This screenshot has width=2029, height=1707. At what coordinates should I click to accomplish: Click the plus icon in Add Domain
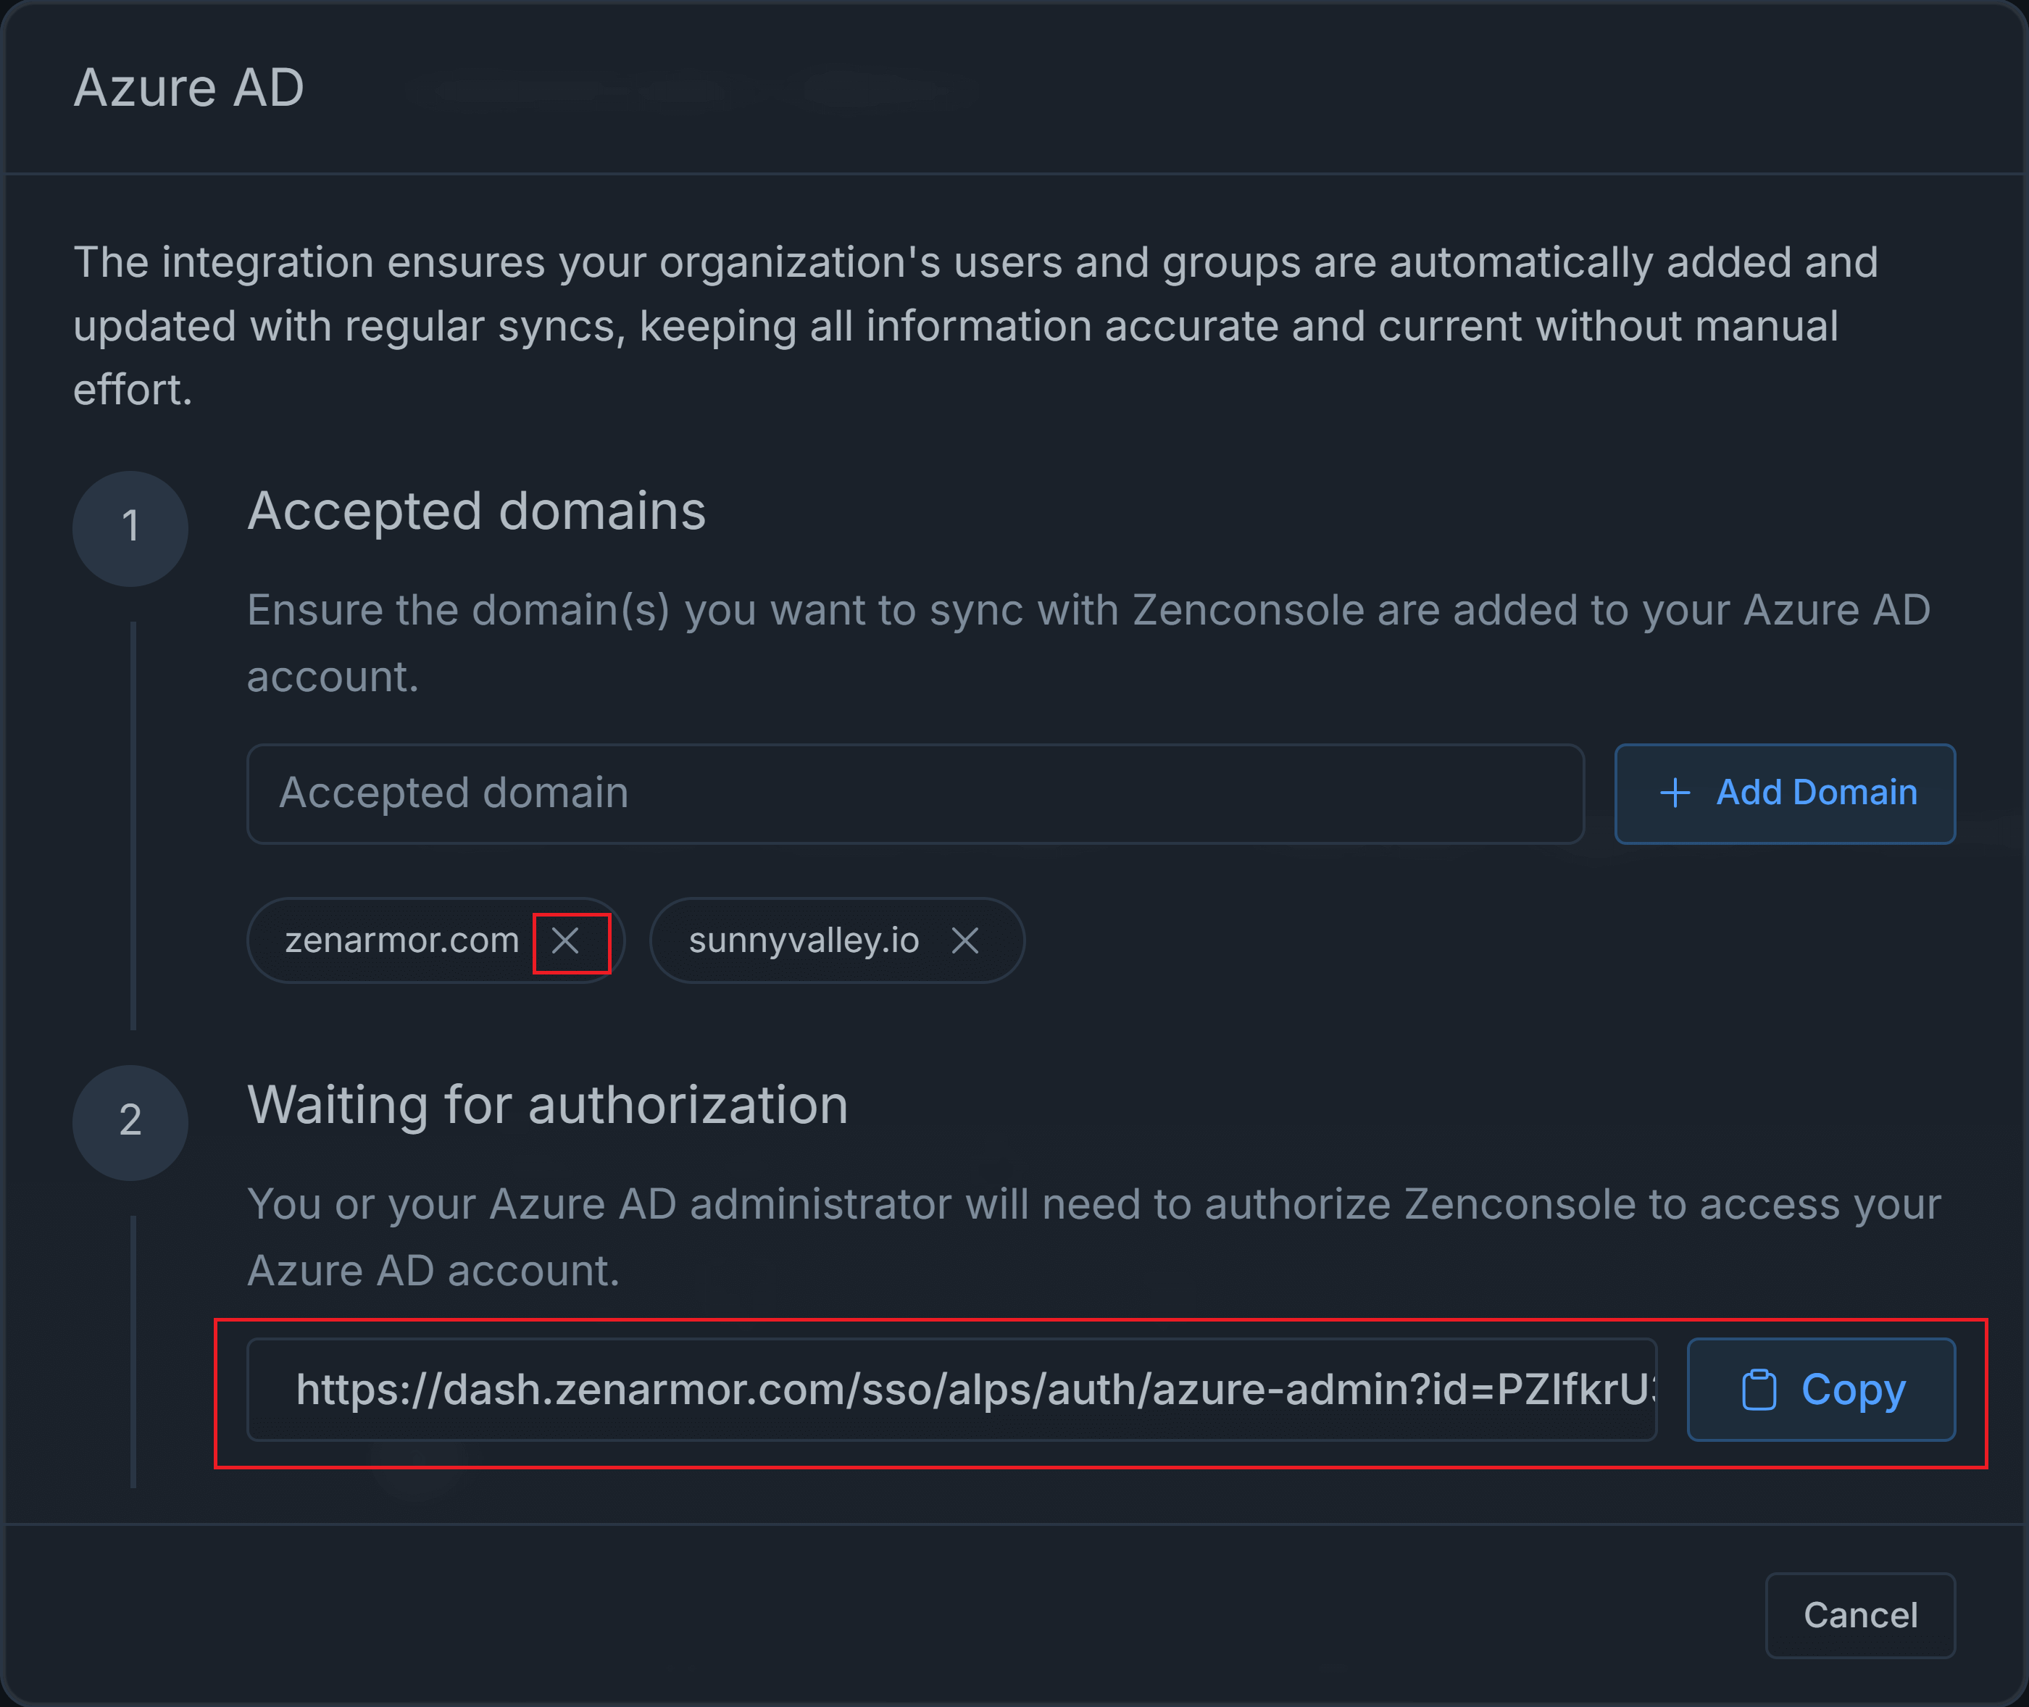(x=1675, y=793)
